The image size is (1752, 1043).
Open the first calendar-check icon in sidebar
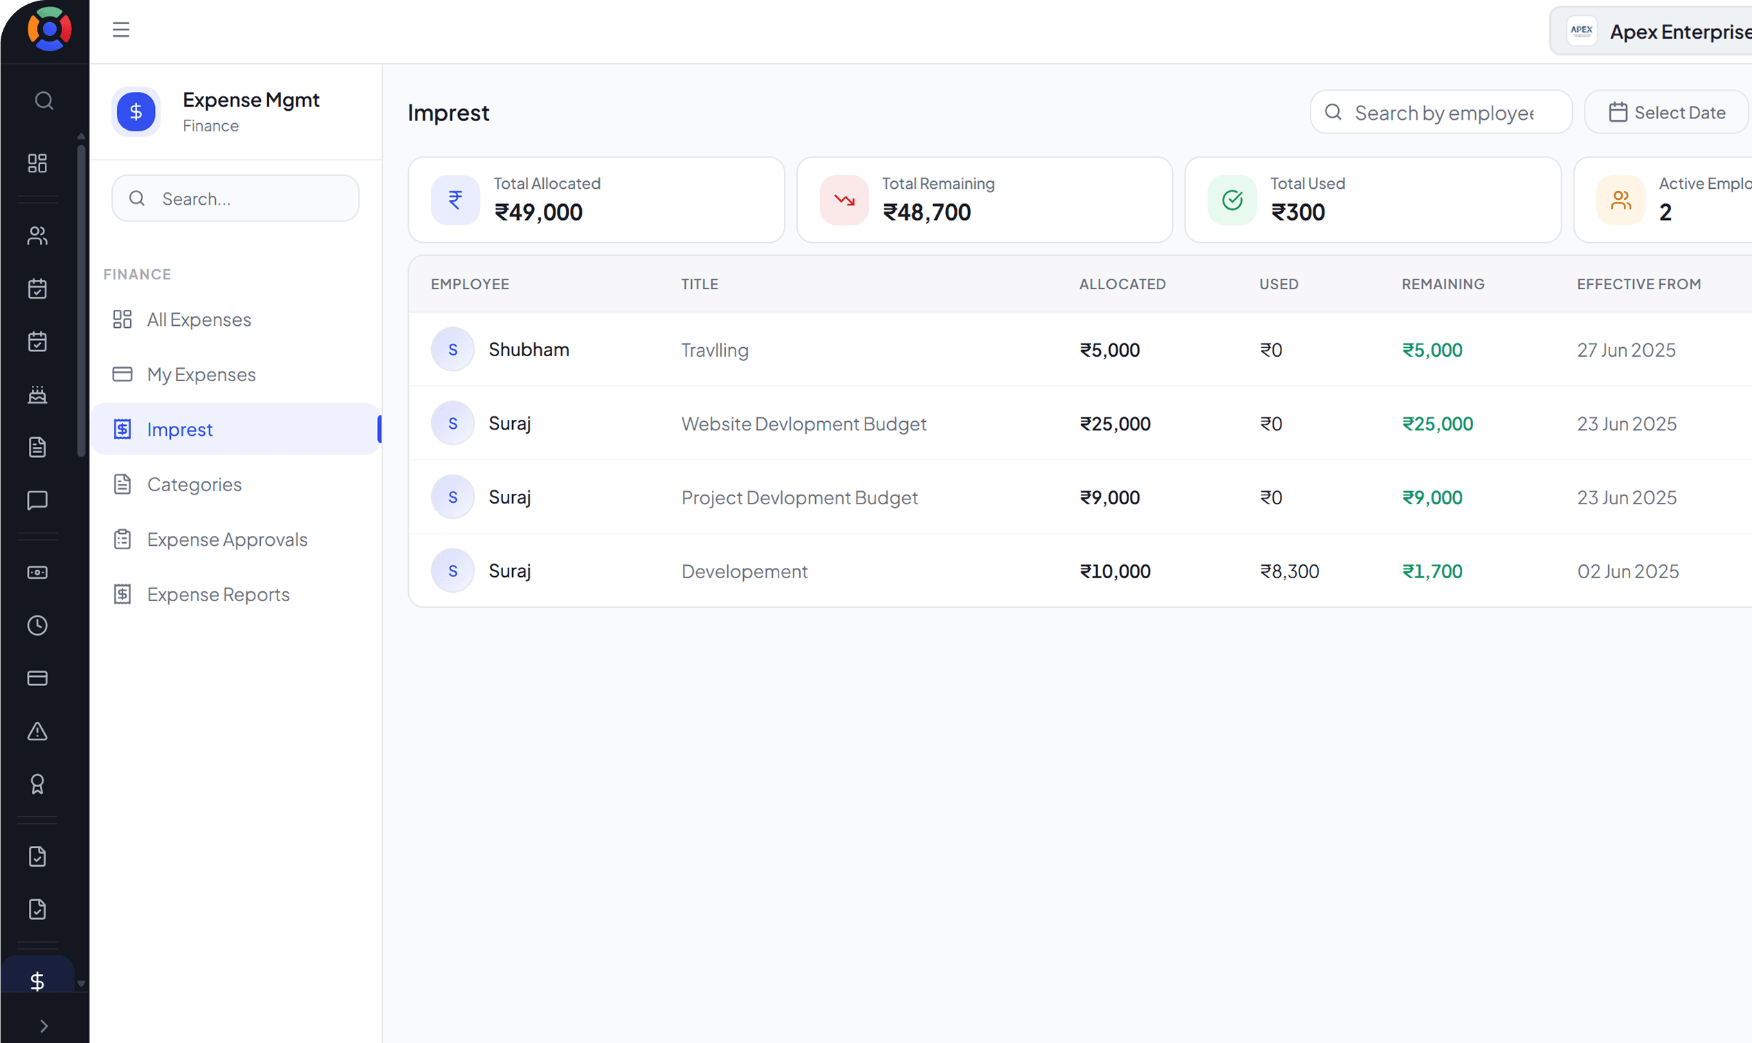coord(37,288)
